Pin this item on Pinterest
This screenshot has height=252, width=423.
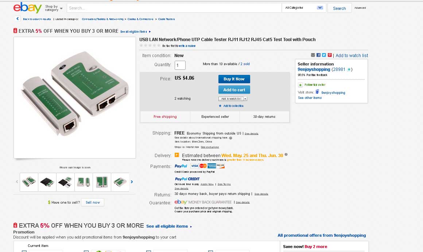[x=330, y=55]
